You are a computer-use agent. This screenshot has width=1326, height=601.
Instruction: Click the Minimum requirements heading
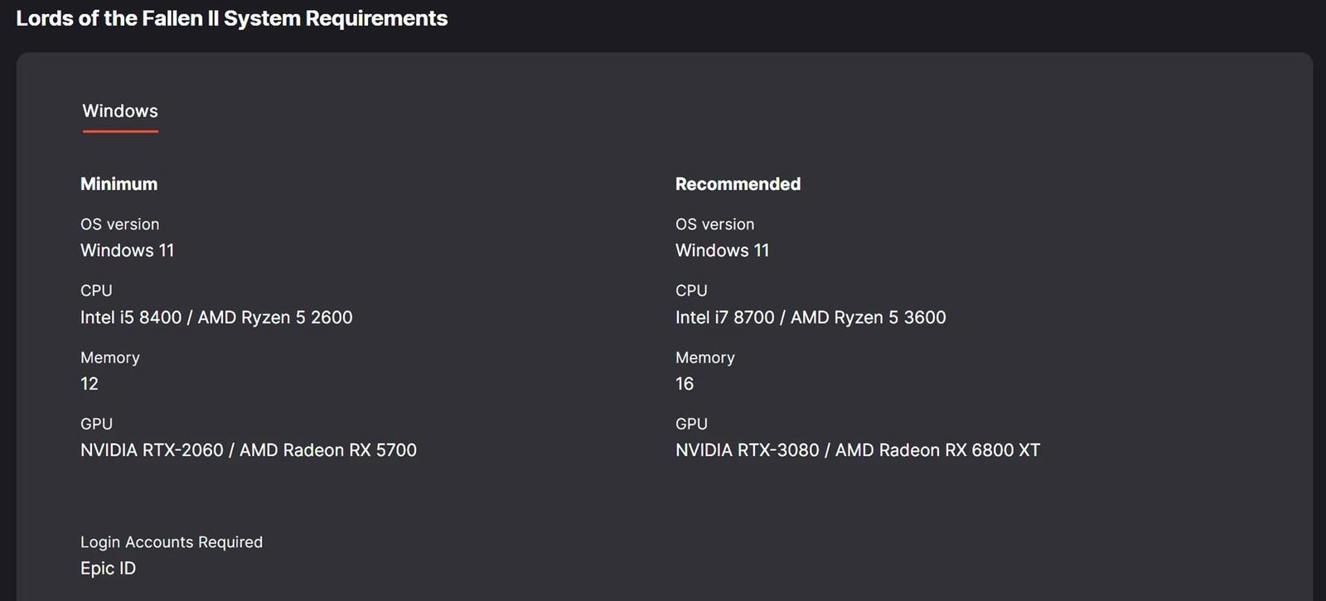(x=119, y=184)
